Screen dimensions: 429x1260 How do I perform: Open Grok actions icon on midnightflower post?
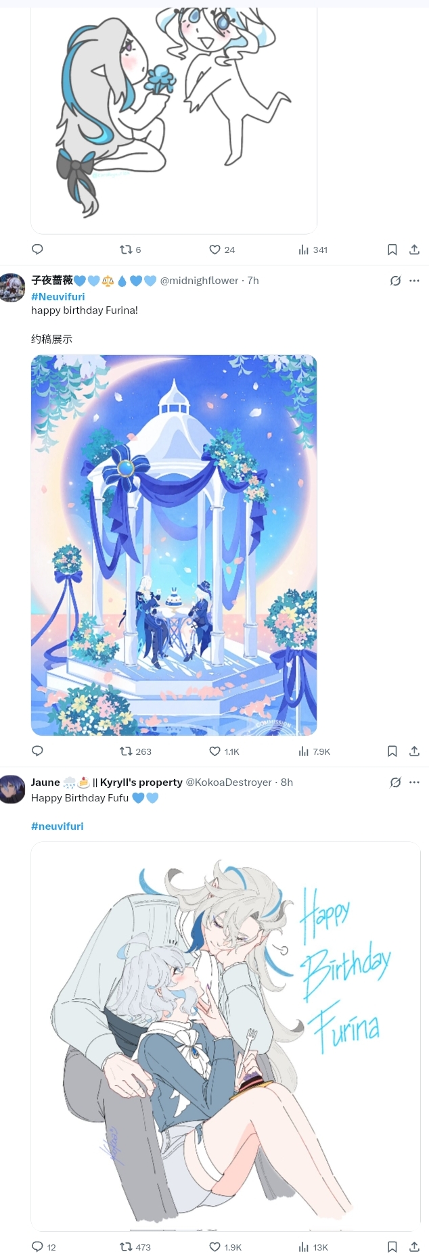(x=395, y=281)
